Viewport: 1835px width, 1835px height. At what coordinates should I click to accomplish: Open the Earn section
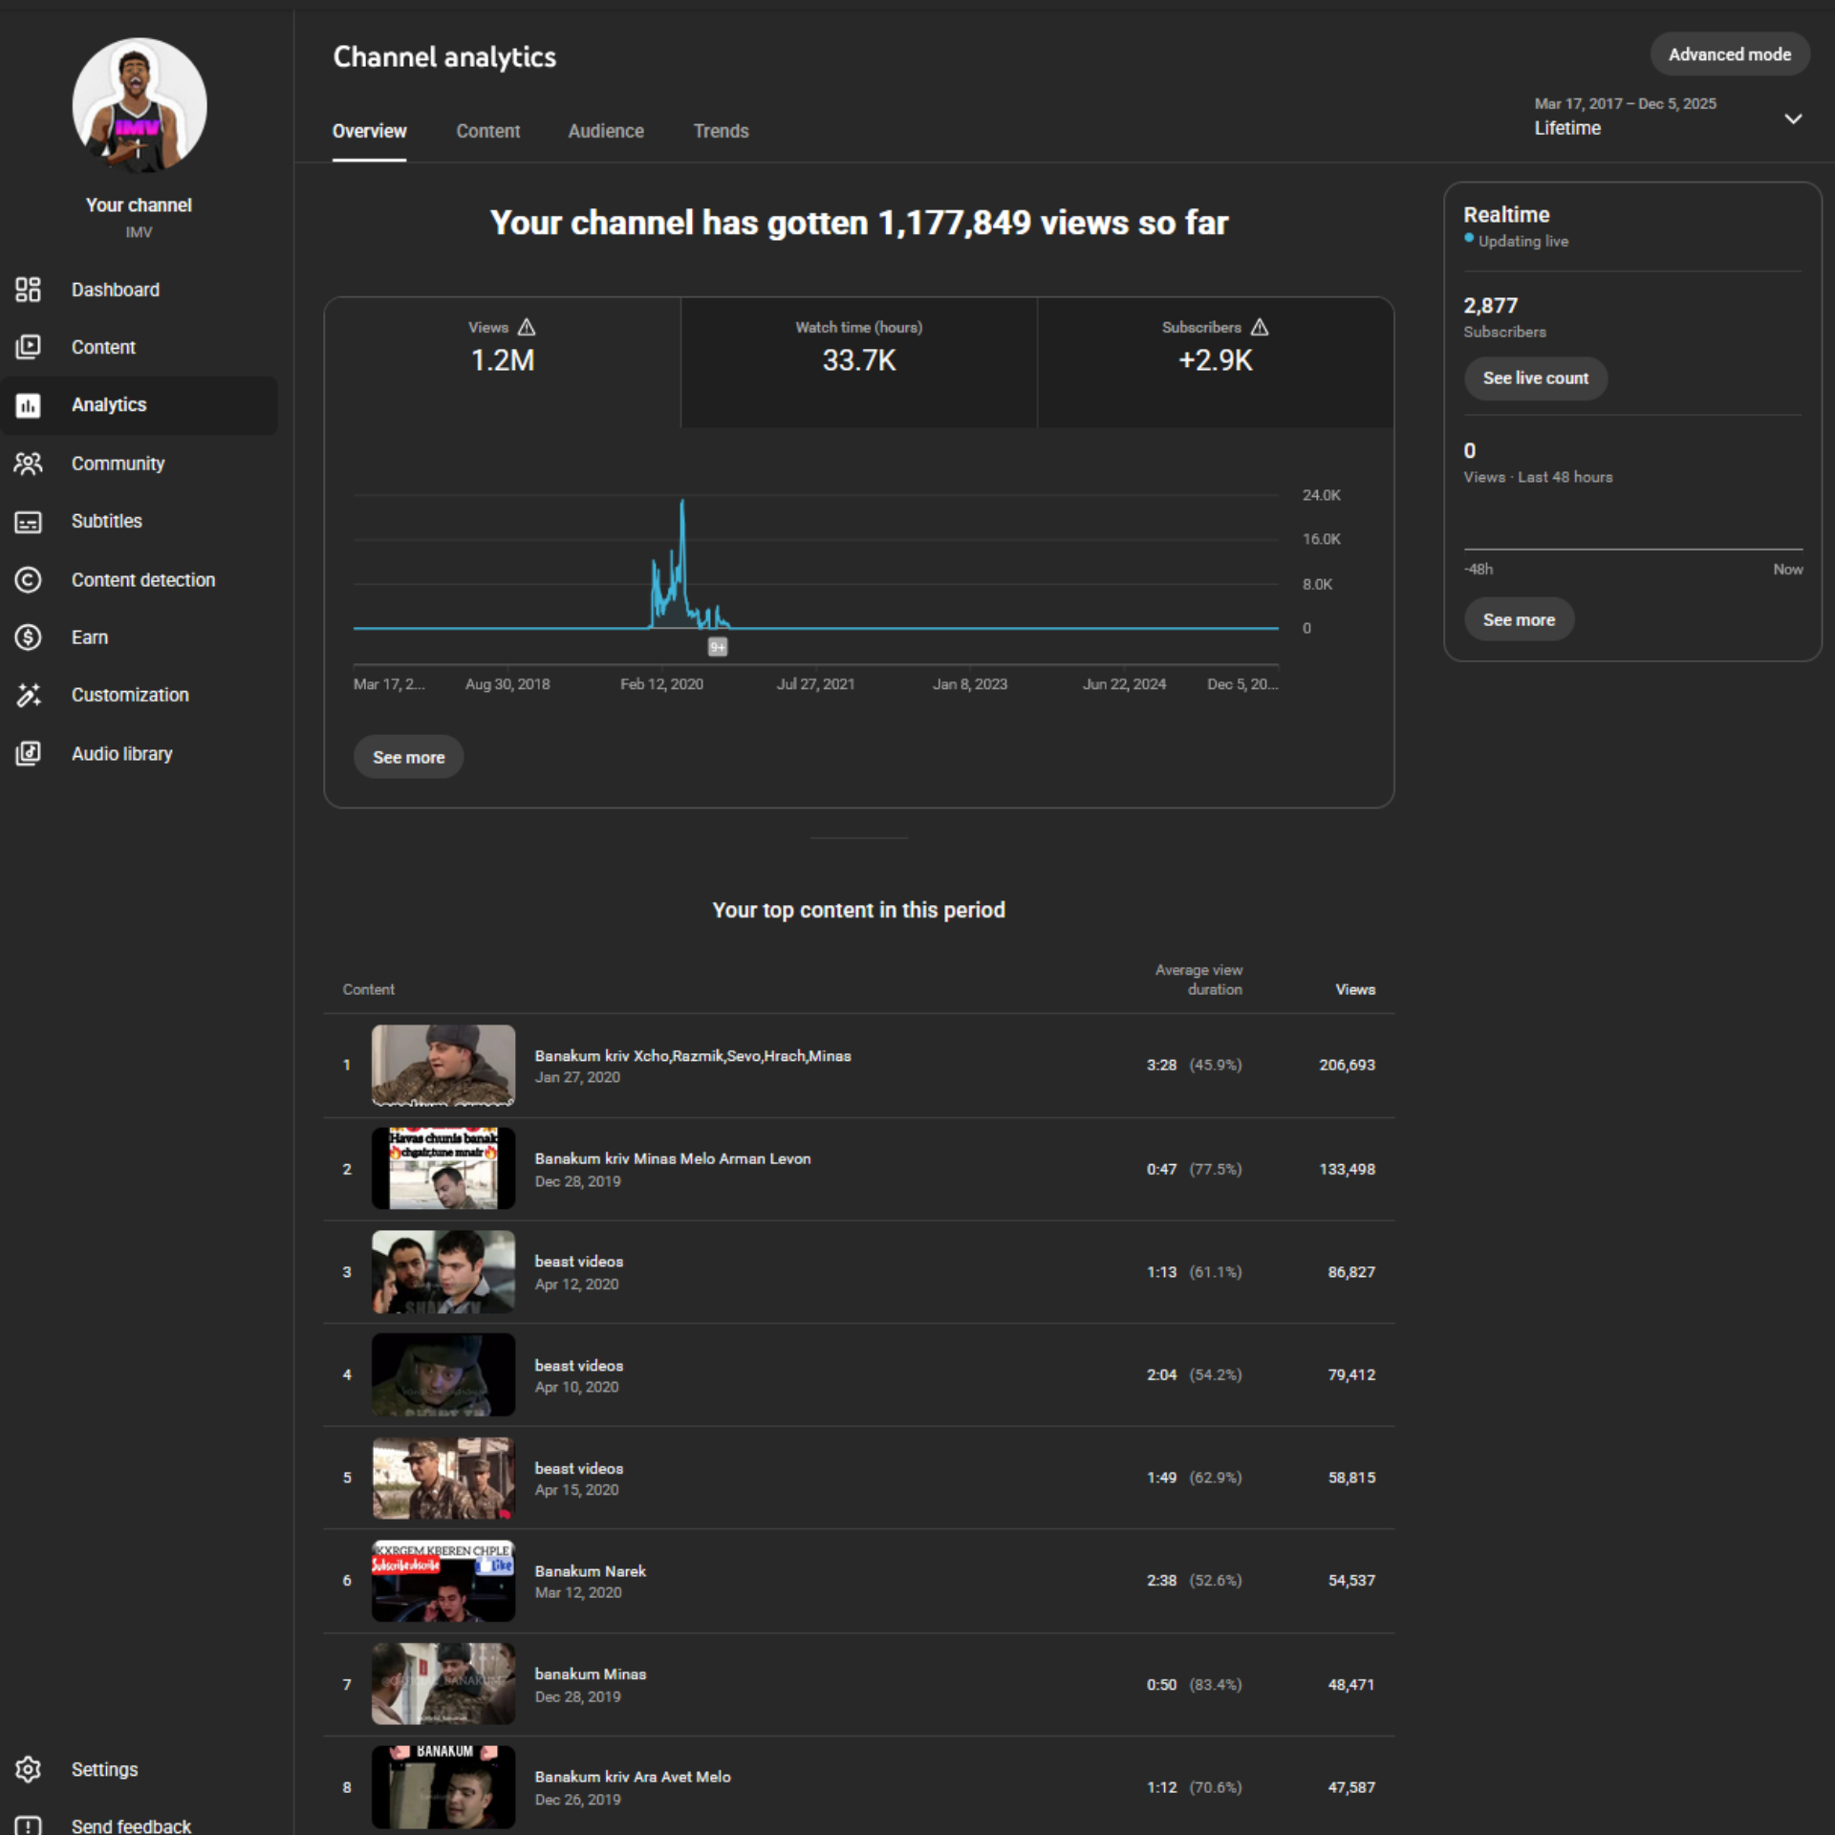pyautogui.click(x=89, y=637)
